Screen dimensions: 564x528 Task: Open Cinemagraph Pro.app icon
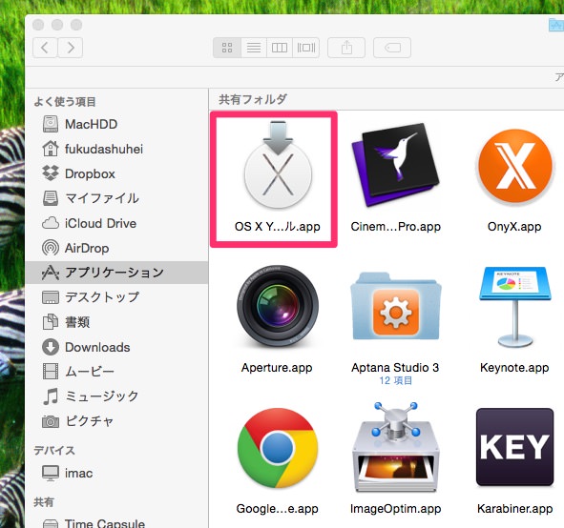click(395, 165)
